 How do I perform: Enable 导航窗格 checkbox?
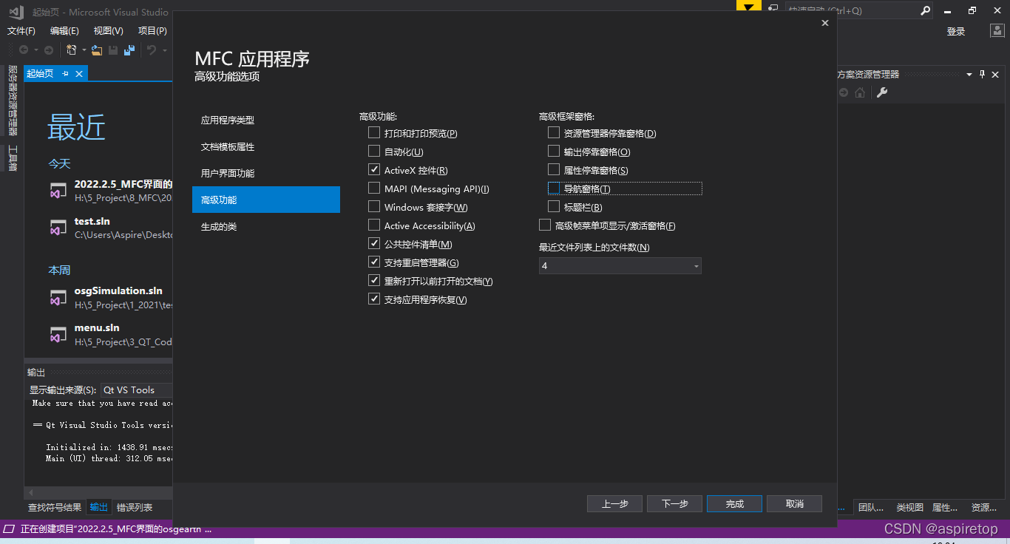554,188
